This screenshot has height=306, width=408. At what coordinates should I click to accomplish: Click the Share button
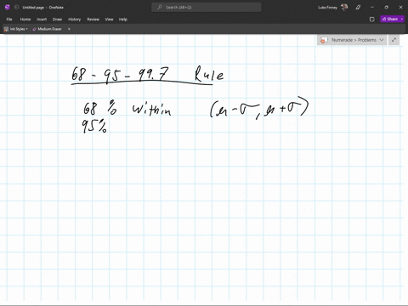(x=390, y=19)
